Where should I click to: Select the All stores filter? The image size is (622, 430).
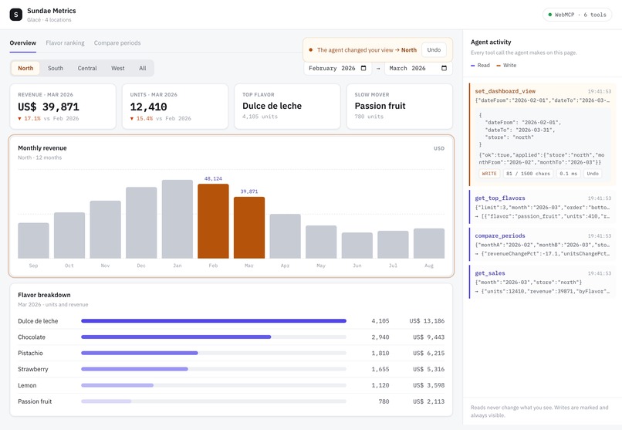pos(143,68)
